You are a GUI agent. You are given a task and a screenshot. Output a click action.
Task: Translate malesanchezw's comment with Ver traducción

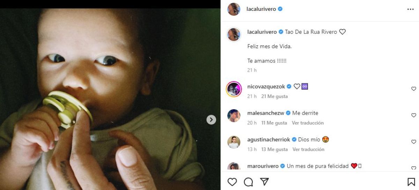click(x=308, y=123)
